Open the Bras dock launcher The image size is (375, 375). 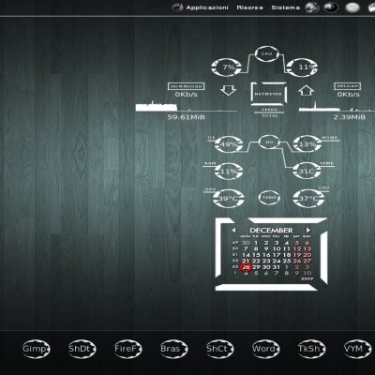click(x=173, y=349)
